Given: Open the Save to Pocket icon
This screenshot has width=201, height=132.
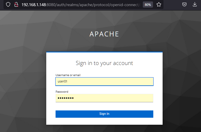Looking at the screenshot, I should 184,5.
